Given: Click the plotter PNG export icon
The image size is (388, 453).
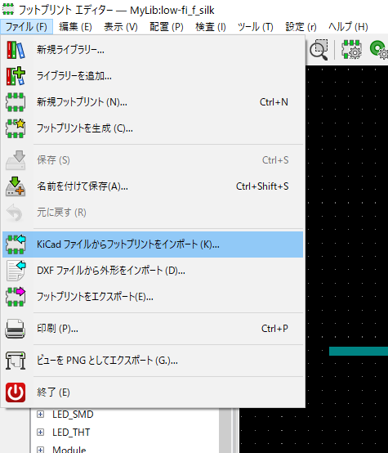Looking at the screenshot, I should [x=16, y=361].
